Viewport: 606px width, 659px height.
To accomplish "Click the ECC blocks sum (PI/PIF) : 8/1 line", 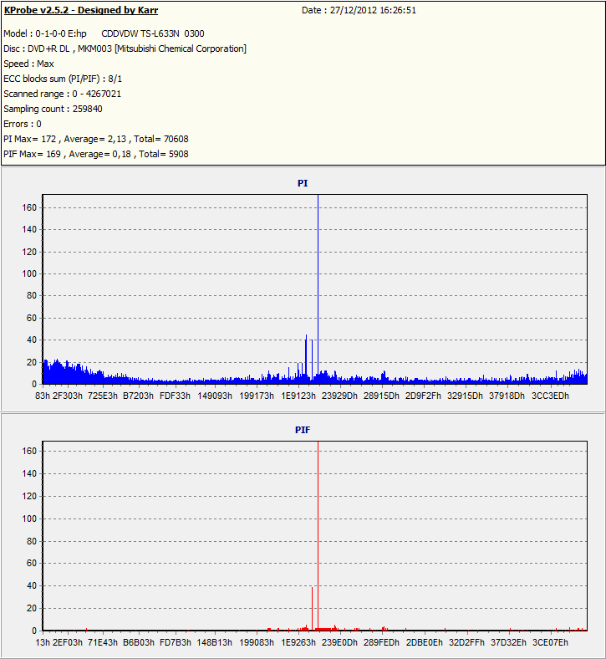I will pos(63,79).
